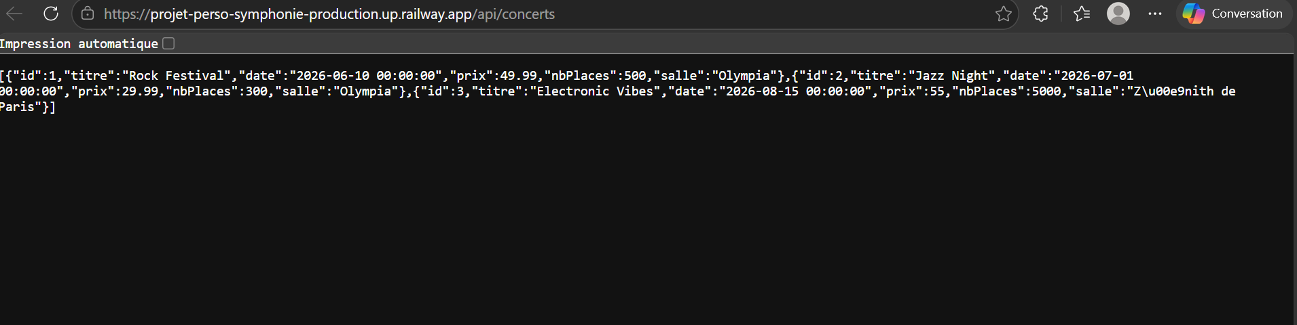Click the user profile avatar
Screen dimensions: 1297x325
click(1118, 14)
